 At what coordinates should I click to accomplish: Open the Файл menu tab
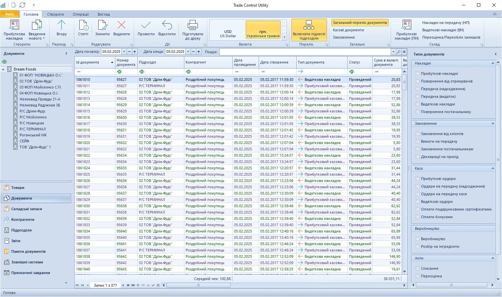pos(10,14)
